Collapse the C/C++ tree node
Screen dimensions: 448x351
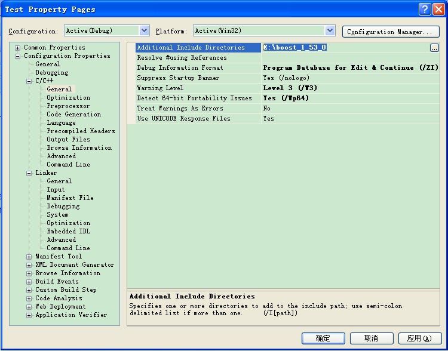[29, 81]
